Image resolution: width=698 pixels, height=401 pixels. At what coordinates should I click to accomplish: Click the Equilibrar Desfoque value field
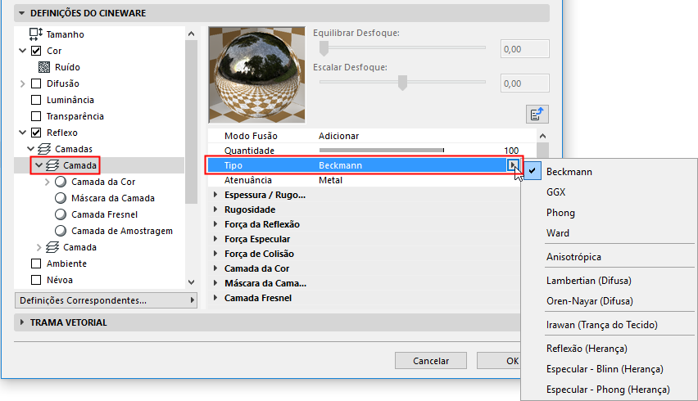[525, 49]
